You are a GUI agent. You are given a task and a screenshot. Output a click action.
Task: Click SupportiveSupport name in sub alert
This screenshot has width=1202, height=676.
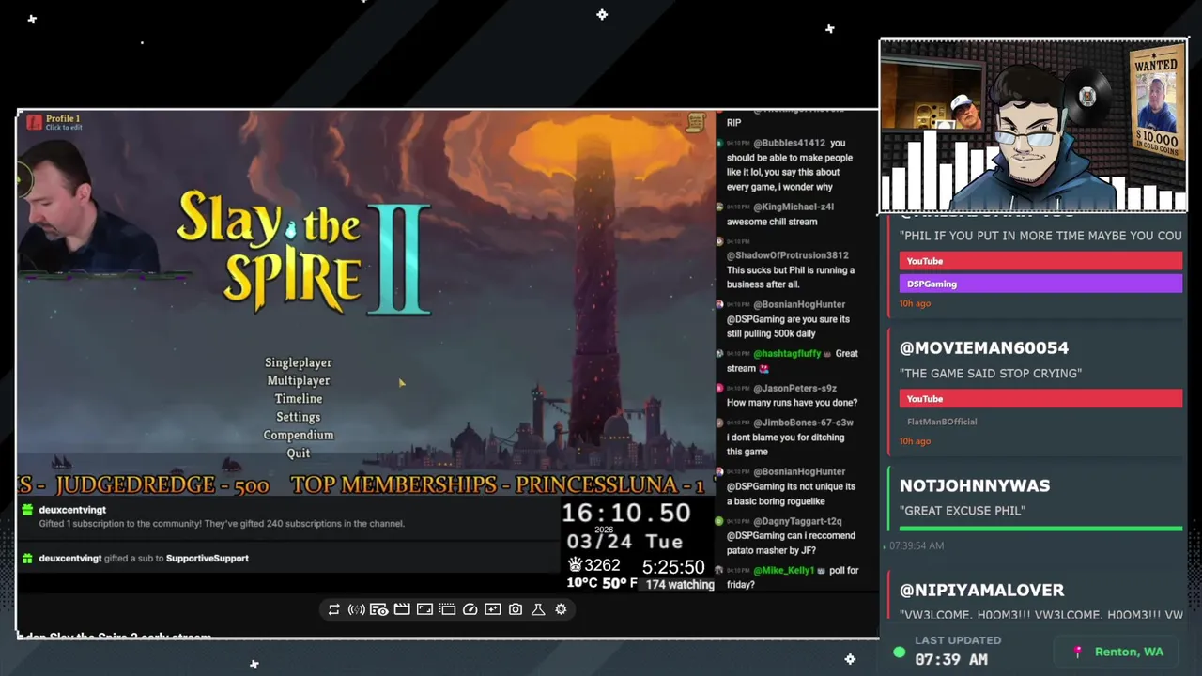[x=208, y=558]
